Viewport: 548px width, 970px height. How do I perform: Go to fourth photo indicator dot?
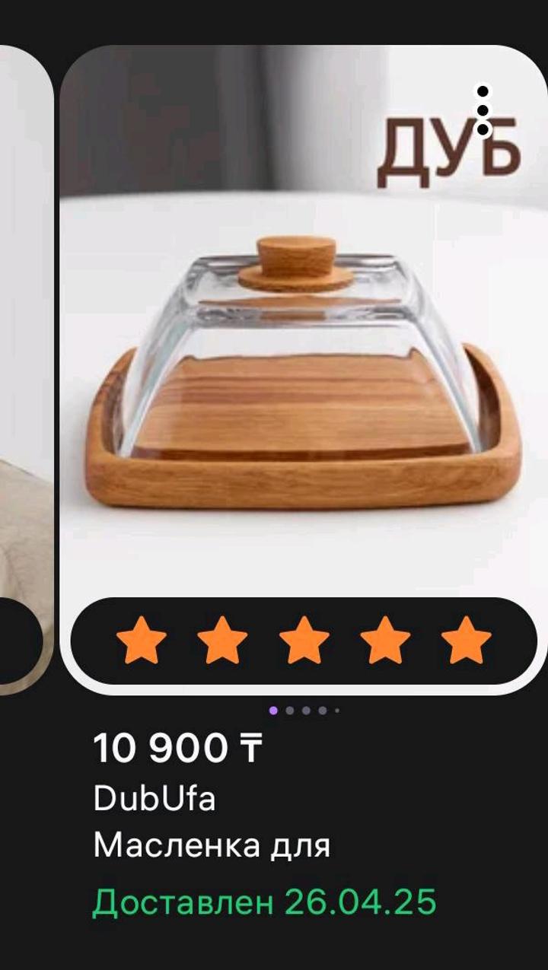pyautogui.click(x=323, y=711)
